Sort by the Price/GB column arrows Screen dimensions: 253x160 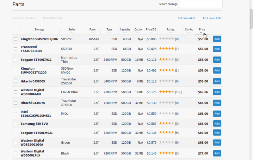pos(151,32)
